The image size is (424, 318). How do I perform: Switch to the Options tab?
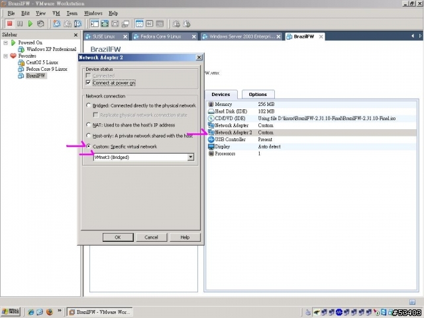coord(258,95)
